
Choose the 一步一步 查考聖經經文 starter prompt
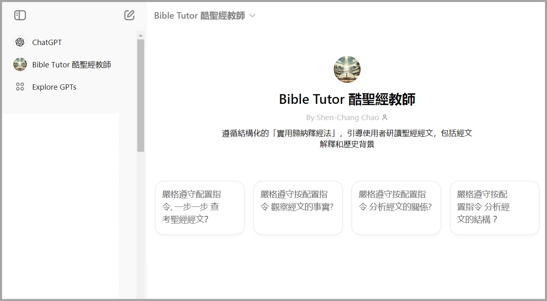tap(199, 208)
